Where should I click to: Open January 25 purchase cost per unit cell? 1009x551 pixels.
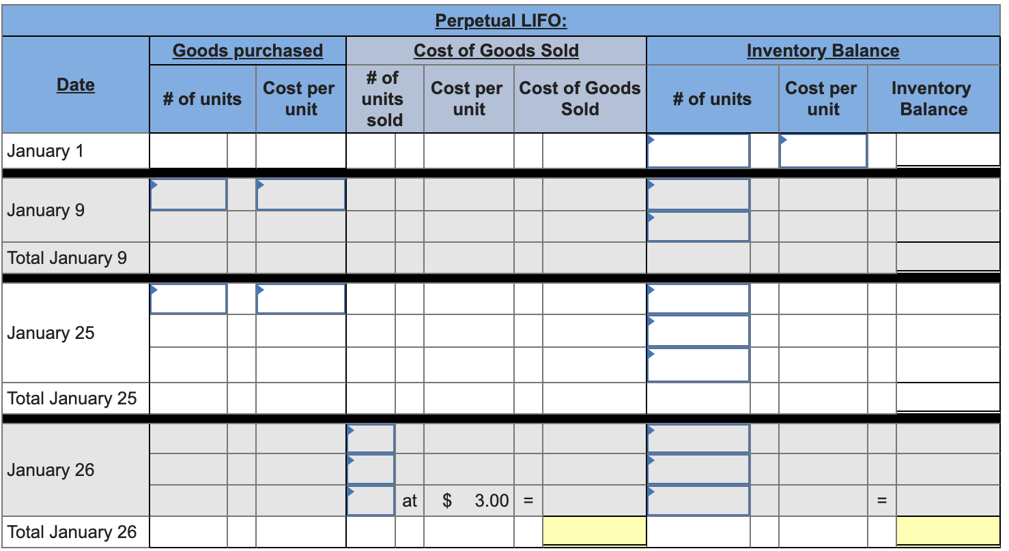click(300, 299)
